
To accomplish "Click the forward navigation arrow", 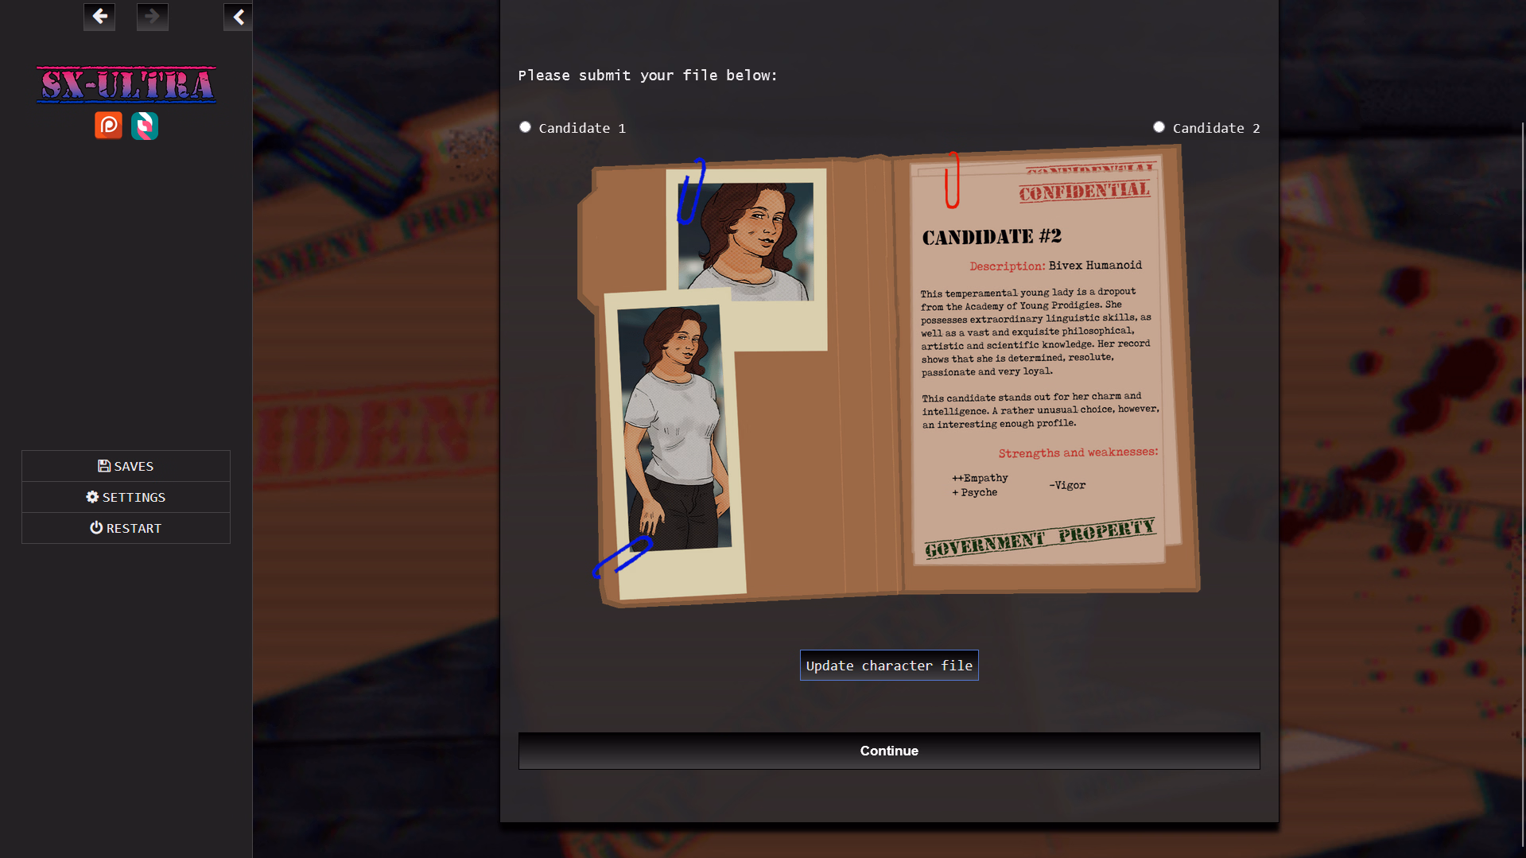I will point(152,16).
